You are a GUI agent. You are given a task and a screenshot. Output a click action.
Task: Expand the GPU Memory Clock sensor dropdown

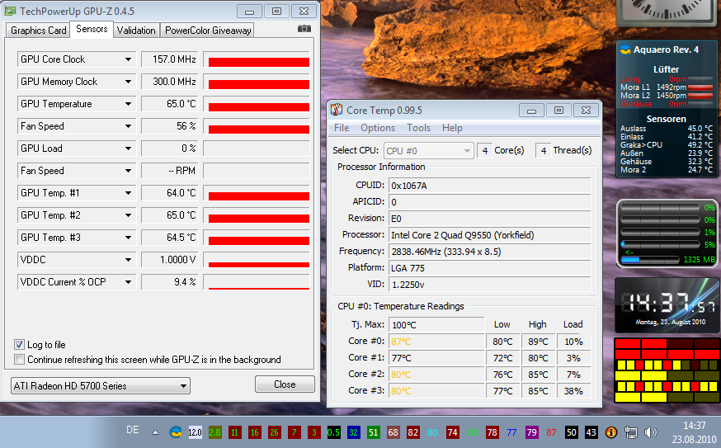coord(129,82)
